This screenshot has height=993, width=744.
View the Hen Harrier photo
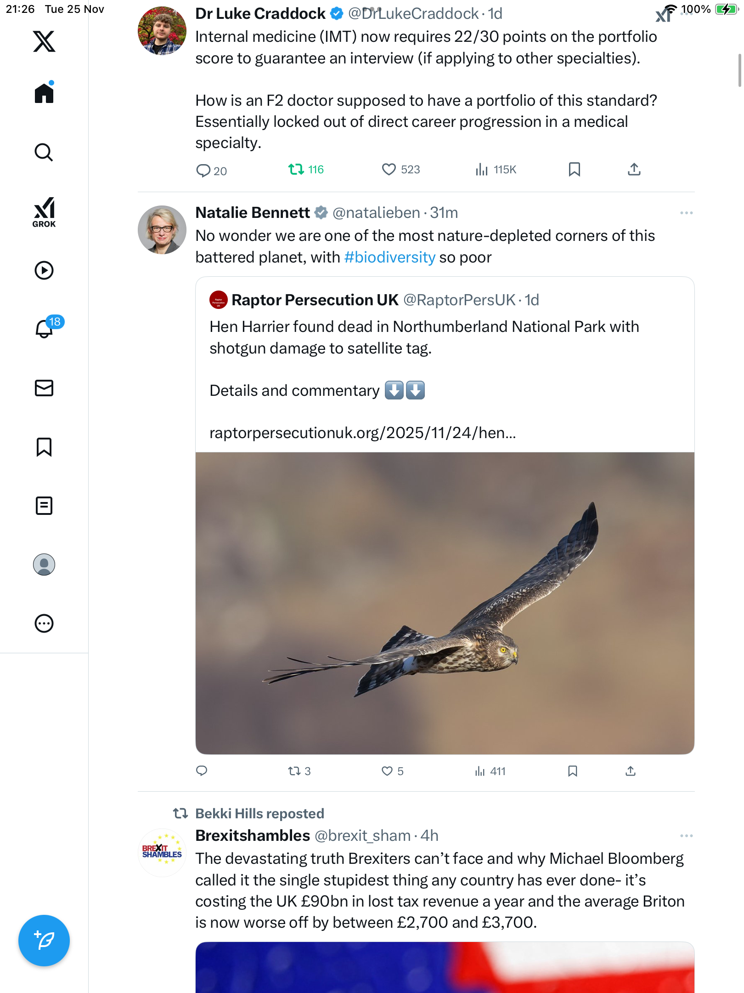(x=445, y=603)
